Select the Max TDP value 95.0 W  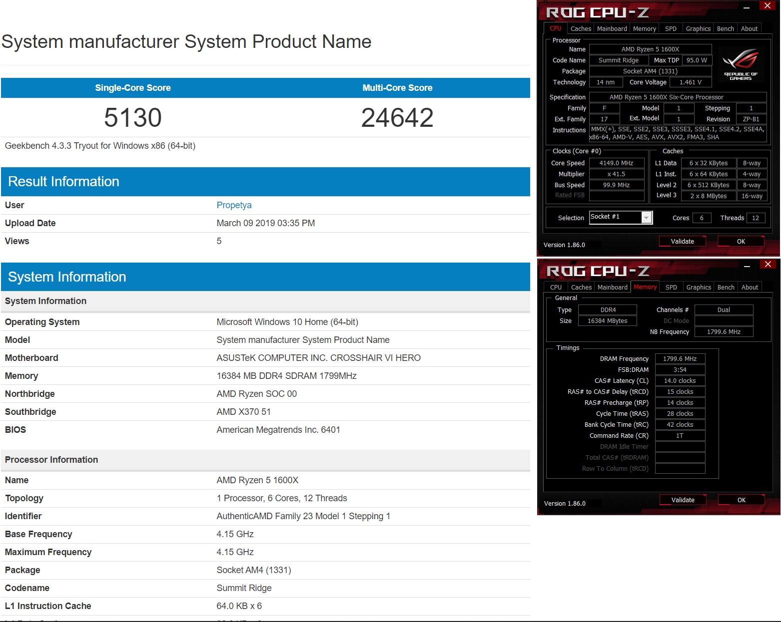(697, 60)
